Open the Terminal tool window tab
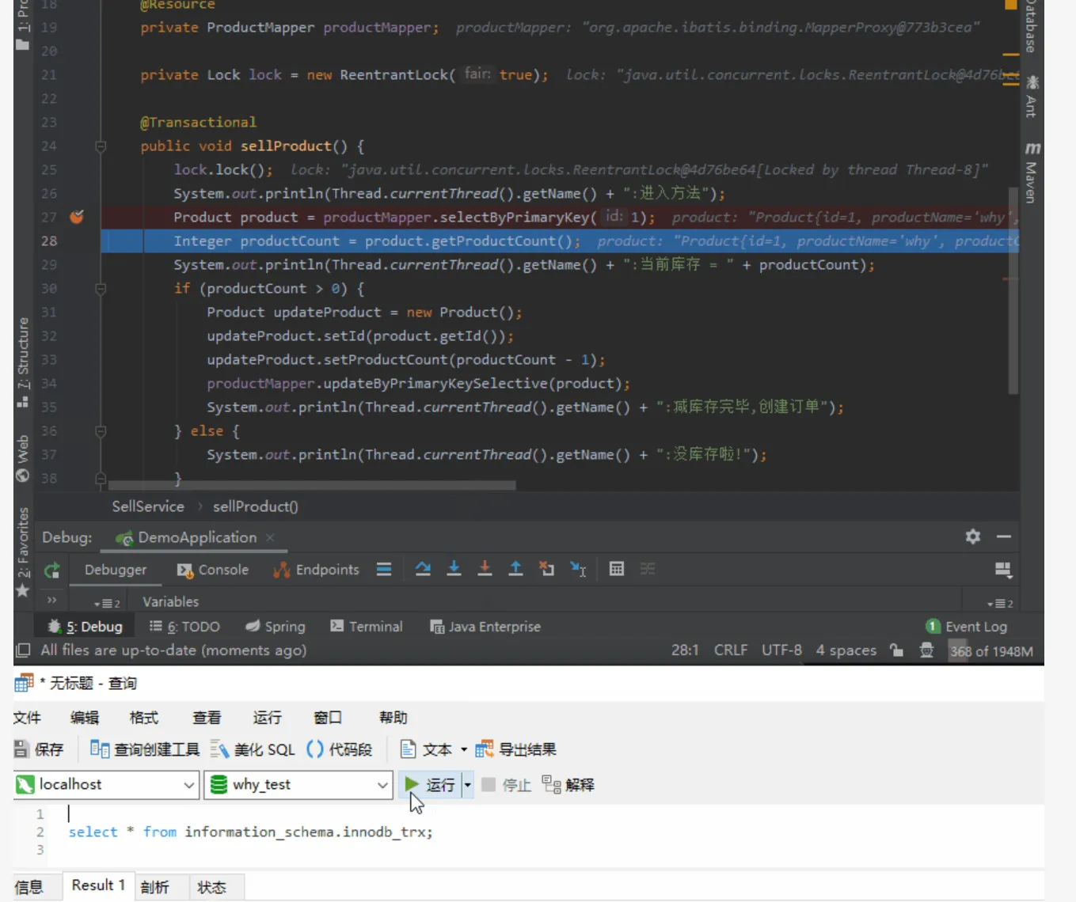This screenshot has width=1076, height=902. point(366,627)
